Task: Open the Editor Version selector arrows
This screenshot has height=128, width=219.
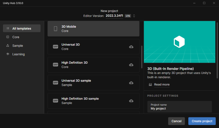Action: click(134, 16)
